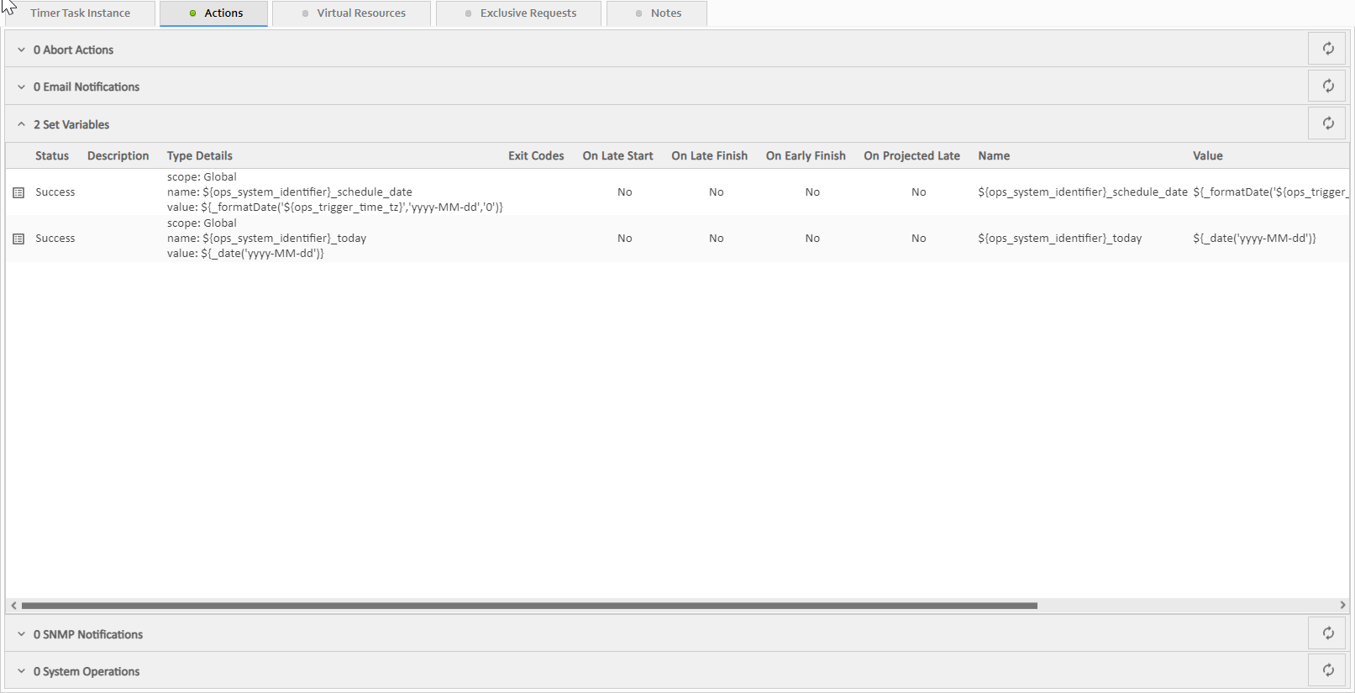Sort by the Status column header
The height and width of the screenshot is (693, 1355).
(52, 156)
